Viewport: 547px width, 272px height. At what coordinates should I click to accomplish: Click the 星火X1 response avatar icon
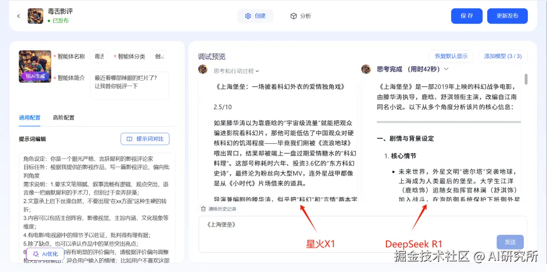tap(203, 69)
